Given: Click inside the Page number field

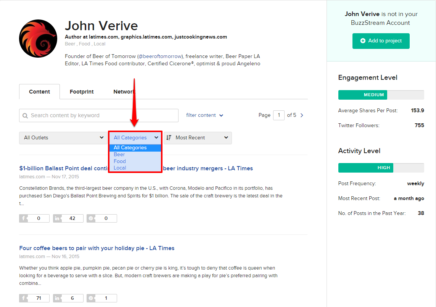Looking at the screenshot, I should point(279,115).
